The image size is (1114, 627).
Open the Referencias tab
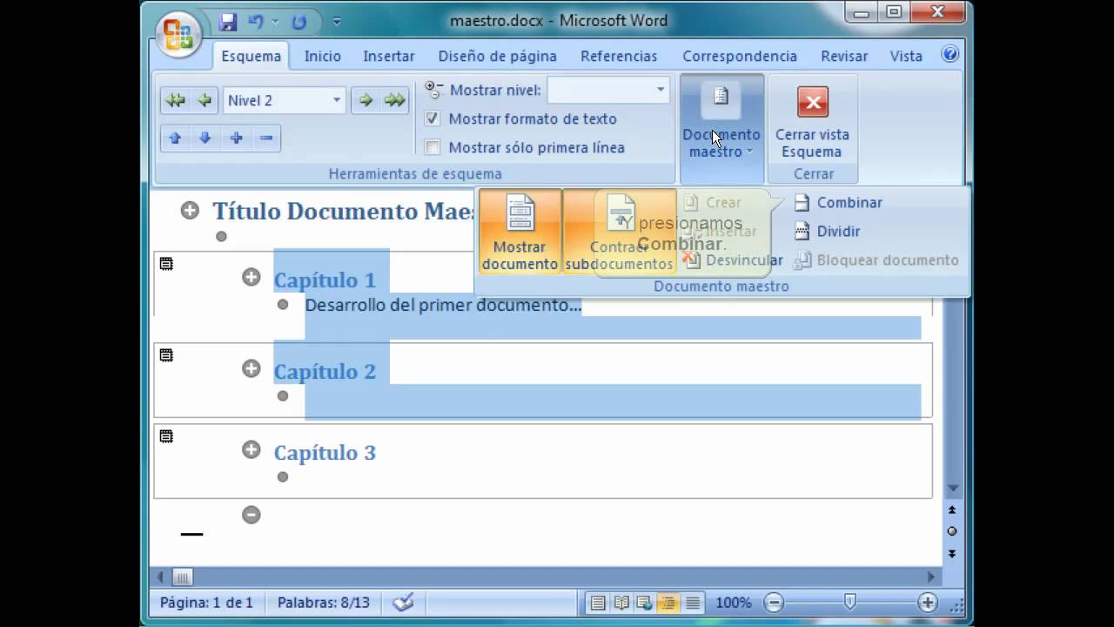tap(619, 56)
